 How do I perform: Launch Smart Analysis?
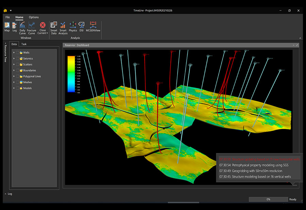pos(63,28)
